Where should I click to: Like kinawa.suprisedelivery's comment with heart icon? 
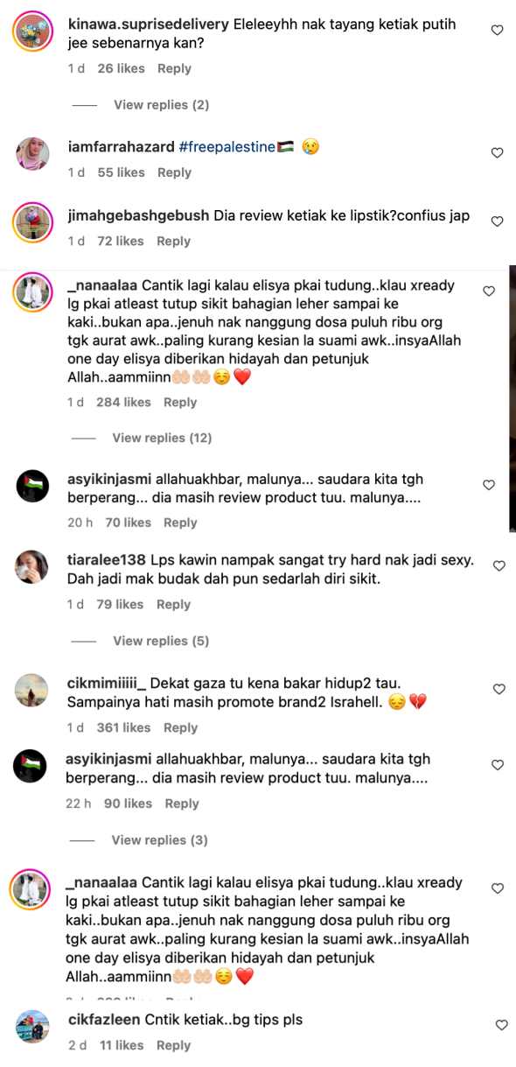pyautogui.click(x=497, y=30)
